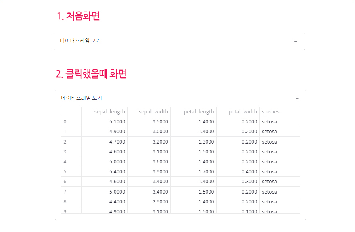Click sepal_width cell 3.2000 in row 2
The height and width of the screenshot is (232, 355).
[x=149, y=142]
